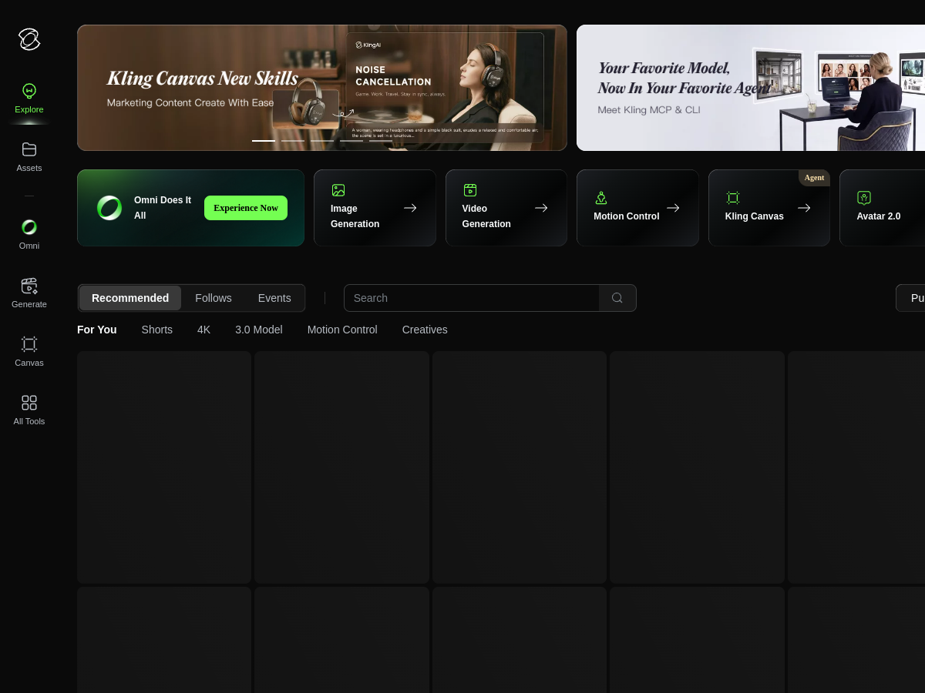The width and height of the screenshot is (925, 693).
Task: Select the Motion Control filter tab
Action: tap(342, 330)
